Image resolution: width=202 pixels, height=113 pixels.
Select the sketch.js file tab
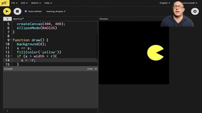coord(18,19)
